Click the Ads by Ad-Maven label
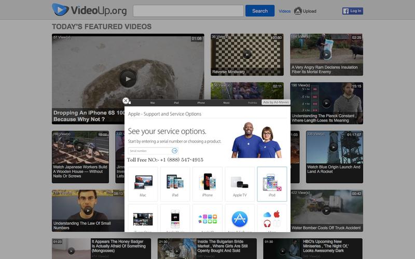The width and height of the screenshot is (415, 259). (x=276, y=102)
